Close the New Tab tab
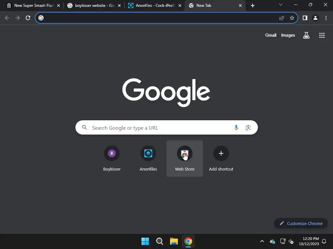 [240, 6]
